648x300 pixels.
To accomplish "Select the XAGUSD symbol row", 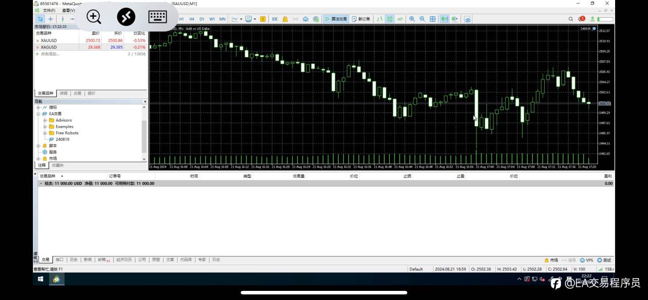I will 91,47.
